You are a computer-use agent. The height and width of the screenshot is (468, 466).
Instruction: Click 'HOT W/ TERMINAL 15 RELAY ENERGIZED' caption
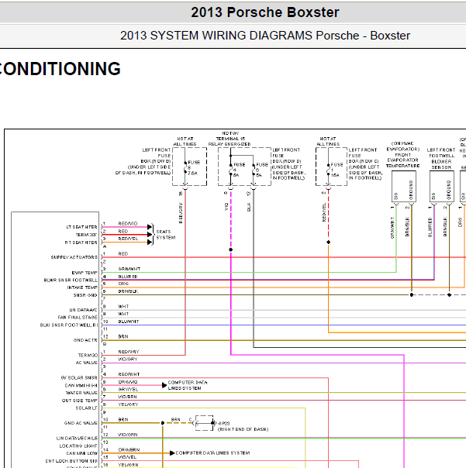click(230, 139)
